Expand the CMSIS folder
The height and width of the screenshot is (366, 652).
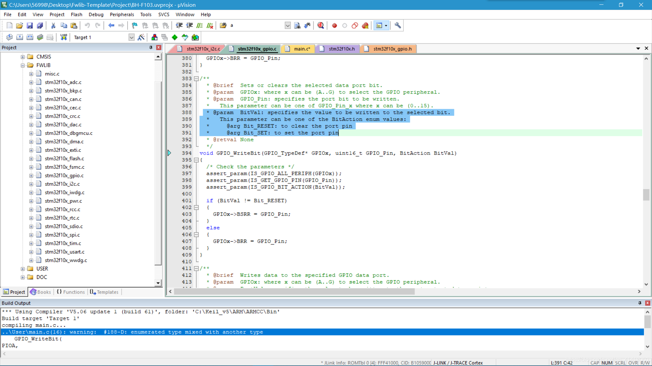23,57
